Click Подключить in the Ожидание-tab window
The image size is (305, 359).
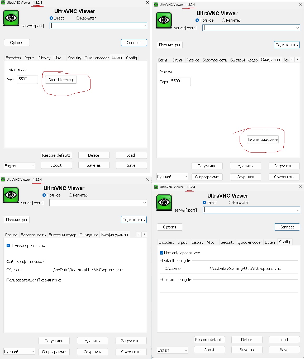pyautogui.click(x=287, y=45)
